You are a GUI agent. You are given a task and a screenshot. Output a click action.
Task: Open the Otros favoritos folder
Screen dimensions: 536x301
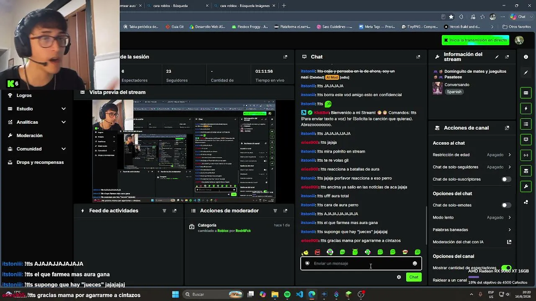(x=516, y=27)
